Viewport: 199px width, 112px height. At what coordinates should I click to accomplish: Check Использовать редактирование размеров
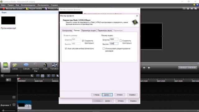pyautogui.click(x=104, y=49)
